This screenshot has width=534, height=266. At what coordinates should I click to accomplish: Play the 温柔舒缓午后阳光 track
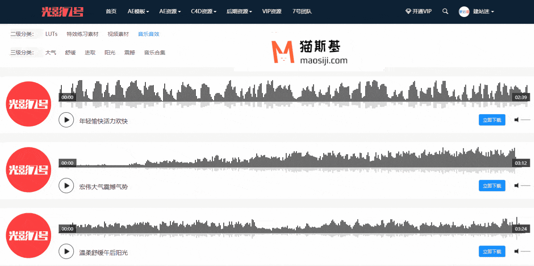pos(66,251)
